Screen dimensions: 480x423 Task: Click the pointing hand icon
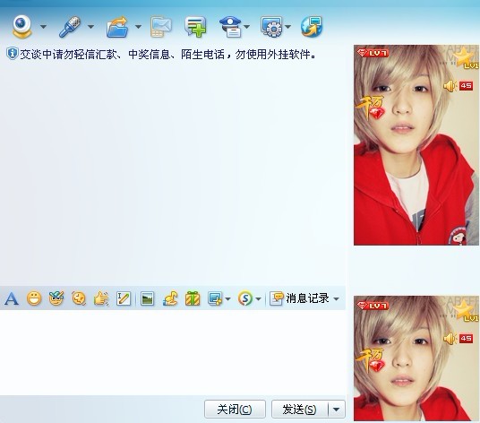[101, 298]
